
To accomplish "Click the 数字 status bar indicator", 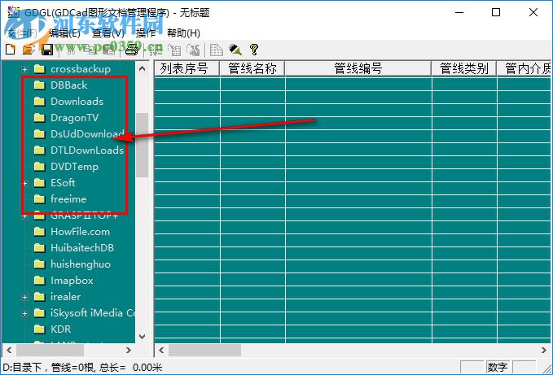I will click(x=498, y=367).
